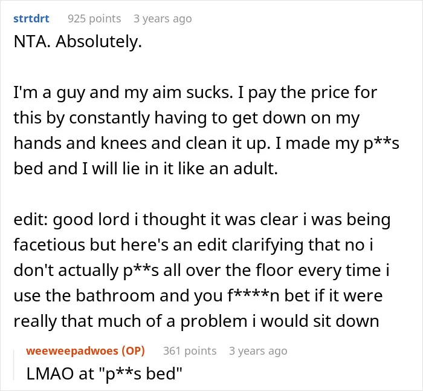423x391 pixels.
Task: Open the top comment's "3 years ago" permalink
Action: (x=163, y=19)
